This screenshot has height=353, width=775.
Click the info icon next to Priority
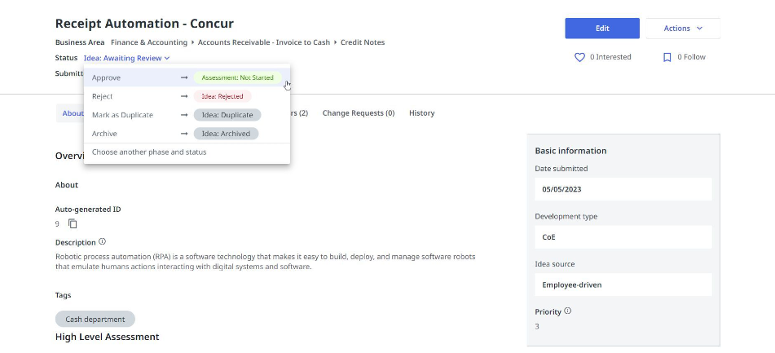pyautogui.click(x=567, y=311)
